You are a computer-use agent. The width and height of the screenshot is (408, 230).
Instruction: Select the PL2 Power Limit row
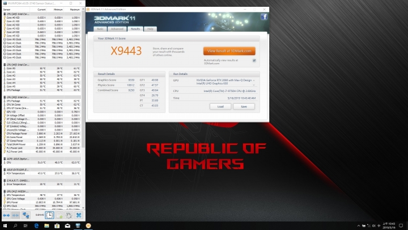42,152
